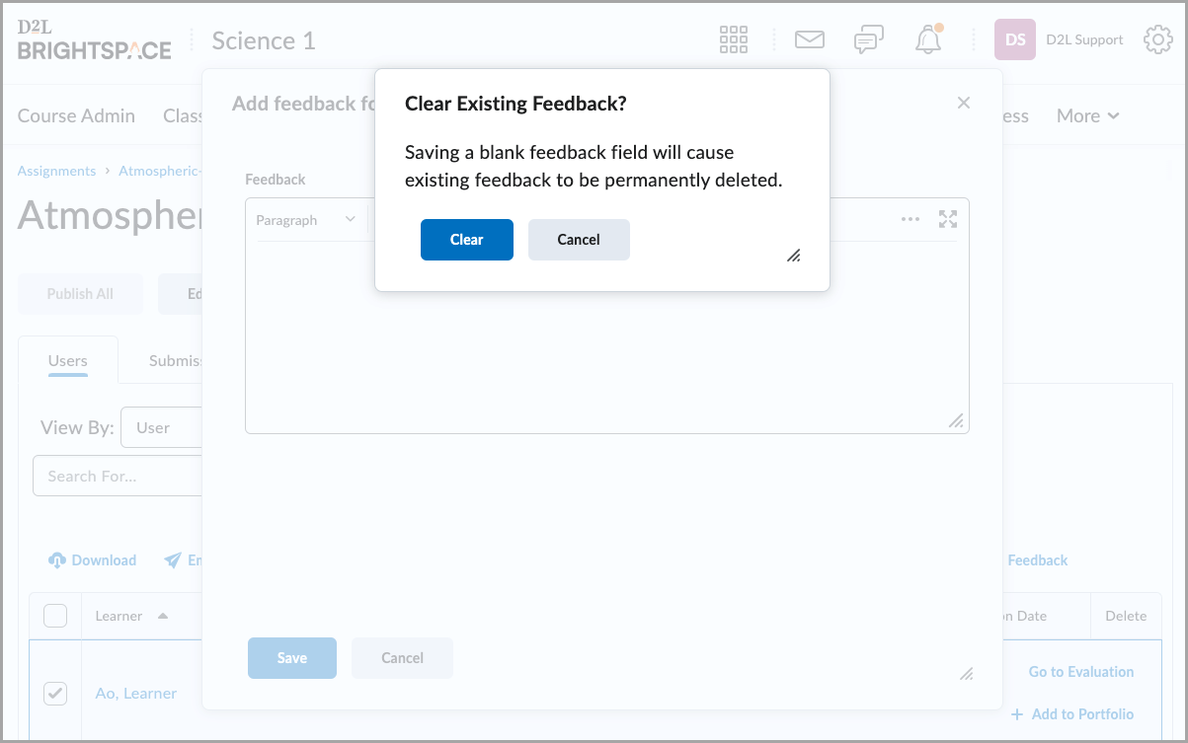This screenshot has height=743, width=1188.
Task: Open the subscription alerts chat icon
Action: 868,39
